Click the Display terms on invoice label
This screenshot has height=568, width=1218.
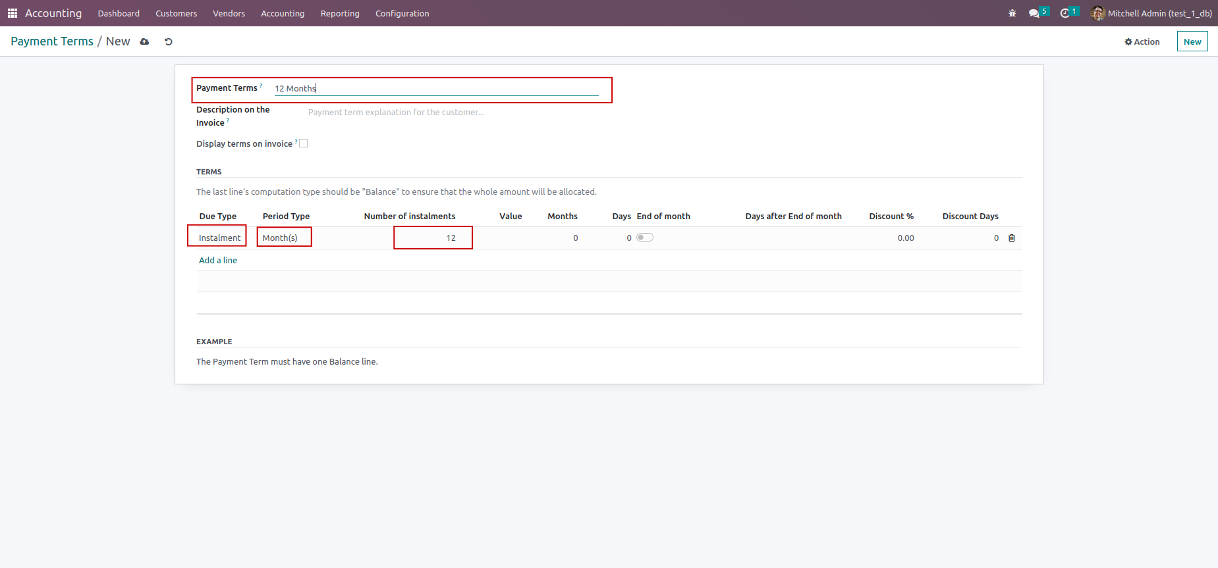[x=244, y=144]
